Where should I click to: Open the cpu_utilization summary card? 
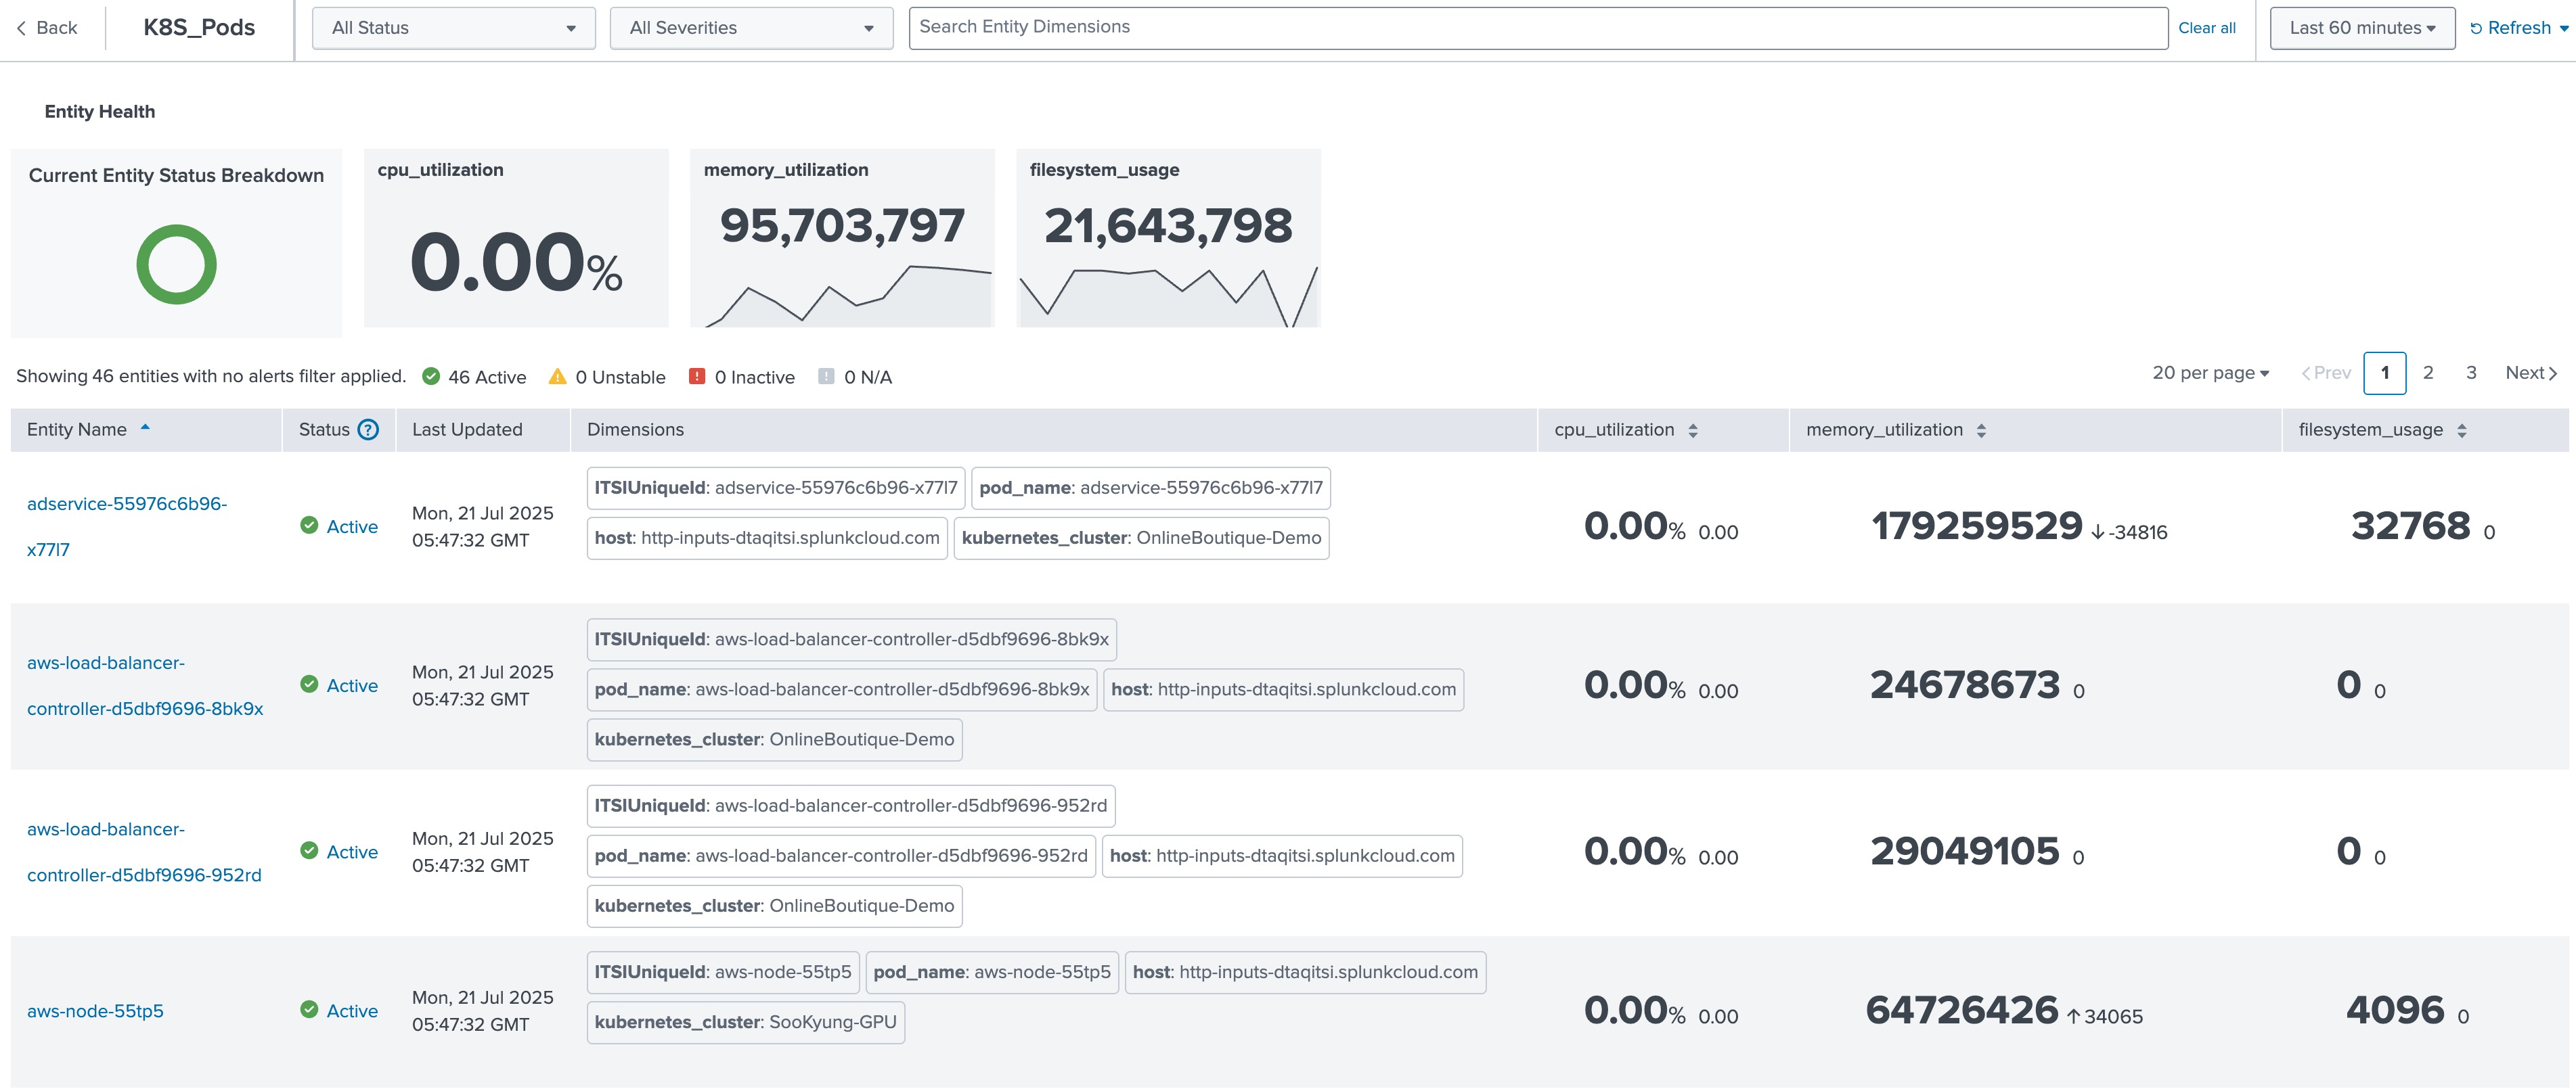516,238
